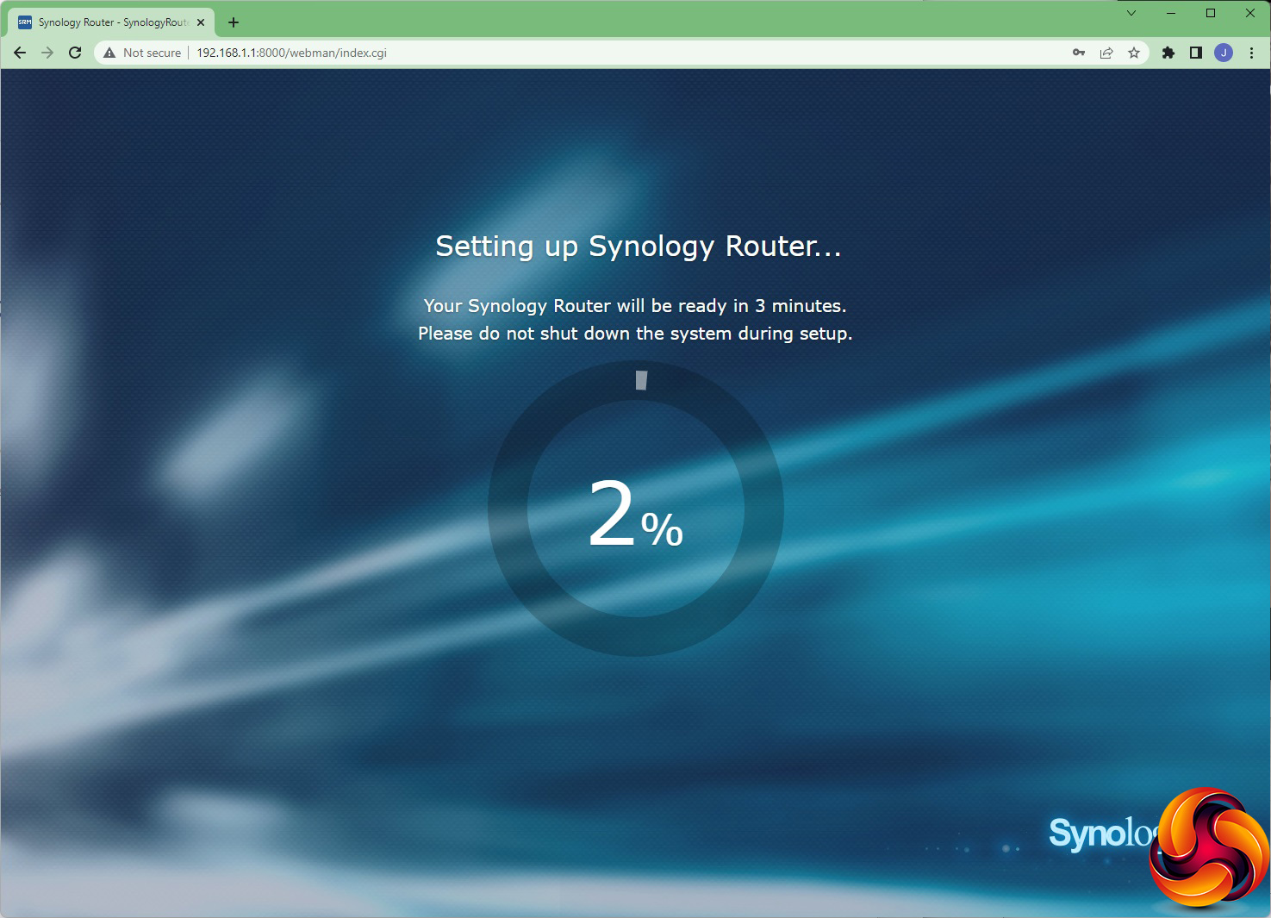Screen dimensions: 1271x918
Task: Click the 2% setup progress ring
Action: click(636, 509)
